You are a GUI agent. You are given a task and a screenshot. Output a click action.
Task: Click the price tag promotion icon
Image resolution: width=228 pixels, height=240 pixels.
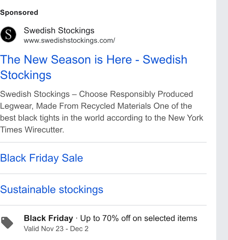point(7,223)
